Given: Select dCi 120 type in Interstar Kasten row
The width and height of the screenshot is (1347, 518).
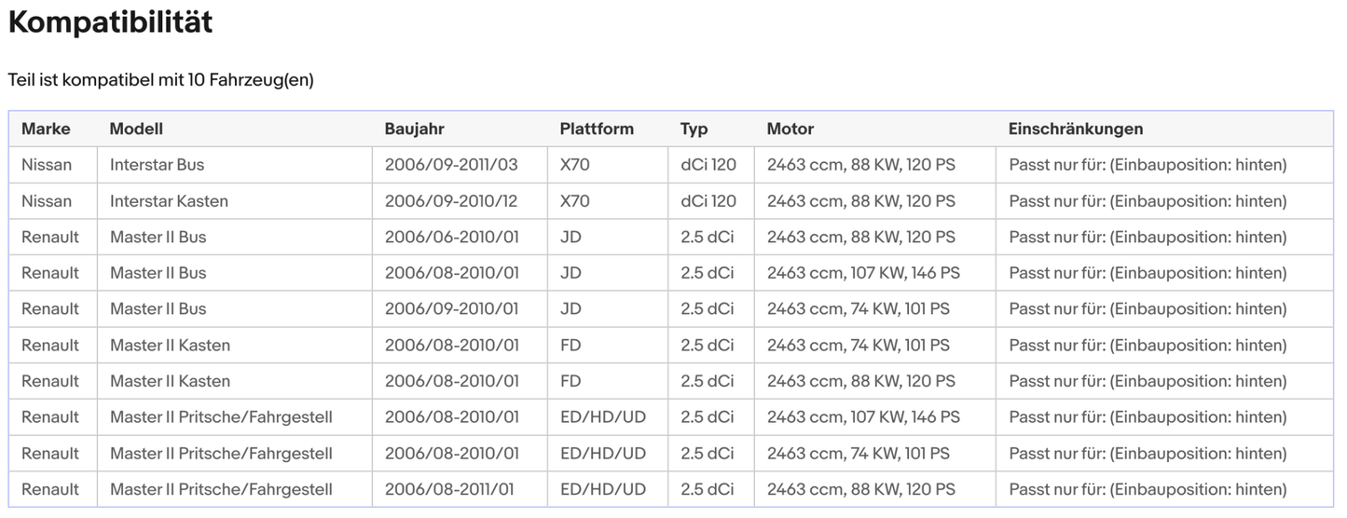Looking at the screenshot, I should pos(708,201).
